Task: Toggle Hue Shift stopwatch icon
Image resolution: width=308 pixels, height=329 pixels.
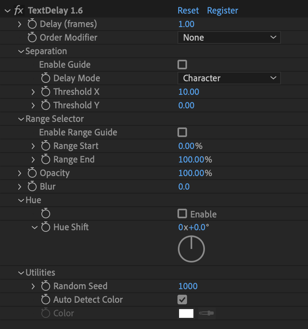Action: (x=46, y=227)
